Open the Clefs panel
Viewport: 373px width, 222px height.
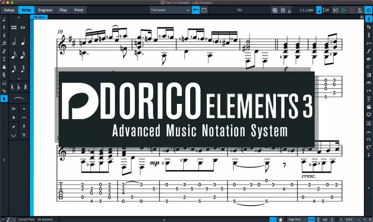[369, 19]
